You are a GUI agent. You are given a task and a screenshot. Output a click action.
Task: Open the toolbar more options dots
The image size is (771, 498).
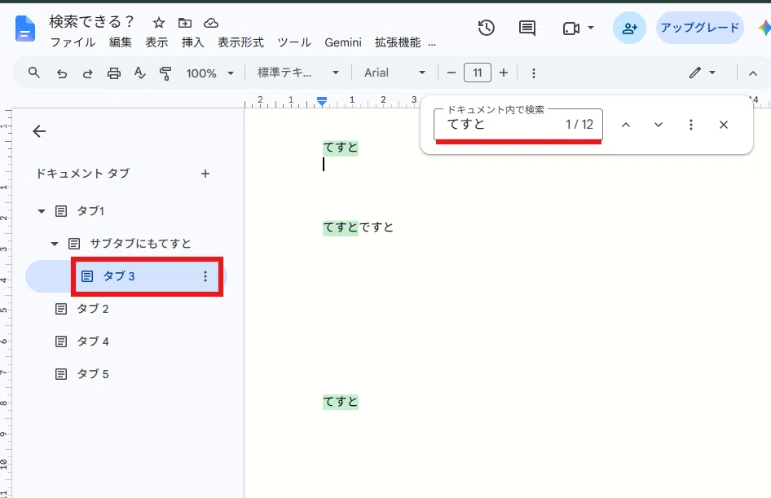534,73
